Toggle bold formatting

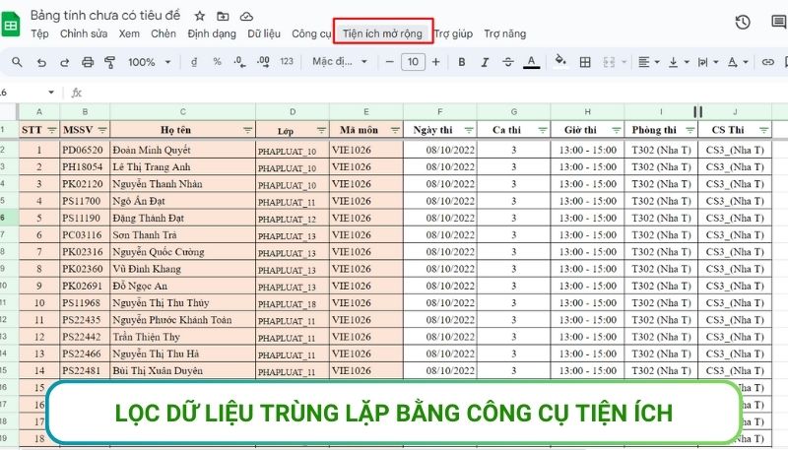point(461,62)
